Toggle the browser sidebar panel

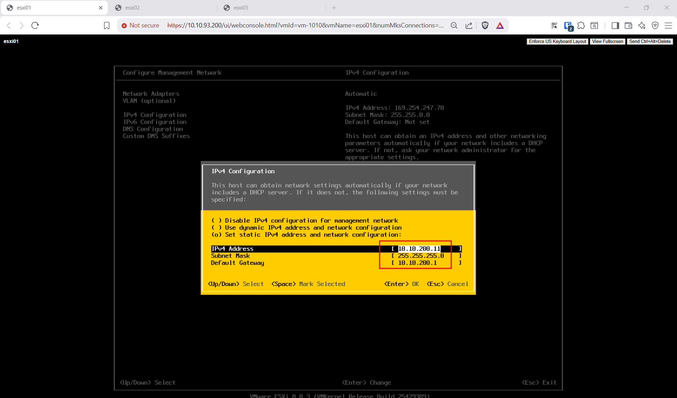tap(615, 25)
